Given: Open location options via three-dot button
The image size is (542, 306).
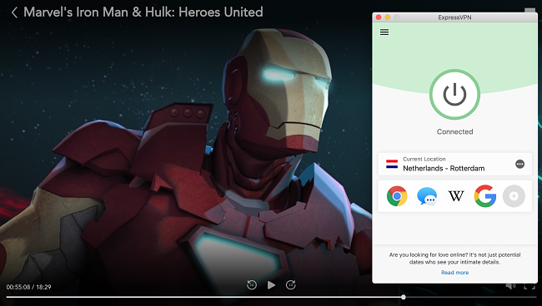Looking at the screenshot, I should pos(519,164).
